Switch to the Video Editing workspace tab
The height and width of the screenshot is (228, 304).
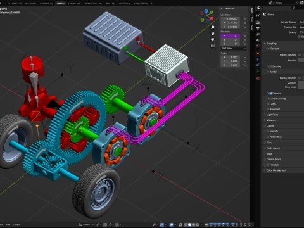point(141,3)
